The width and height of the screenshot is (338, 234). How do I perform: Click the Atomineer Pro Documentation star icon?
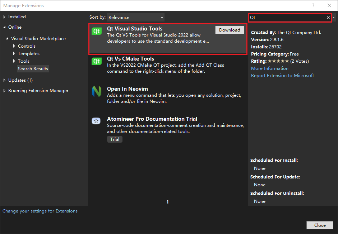pos(96,121)
